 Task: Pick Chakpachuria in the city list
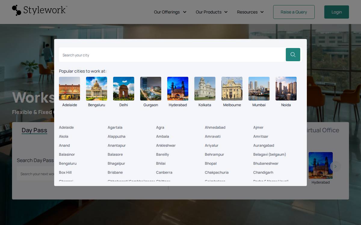[217, 172]
